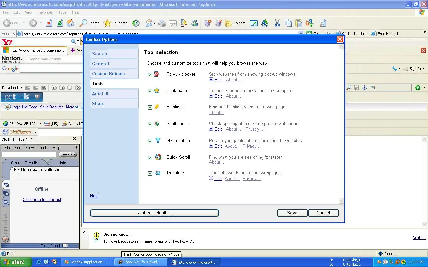Viewport: 428px width, 267px height.
Task: Click the Mail envelope toolbar icon
Action: (149, 23)
